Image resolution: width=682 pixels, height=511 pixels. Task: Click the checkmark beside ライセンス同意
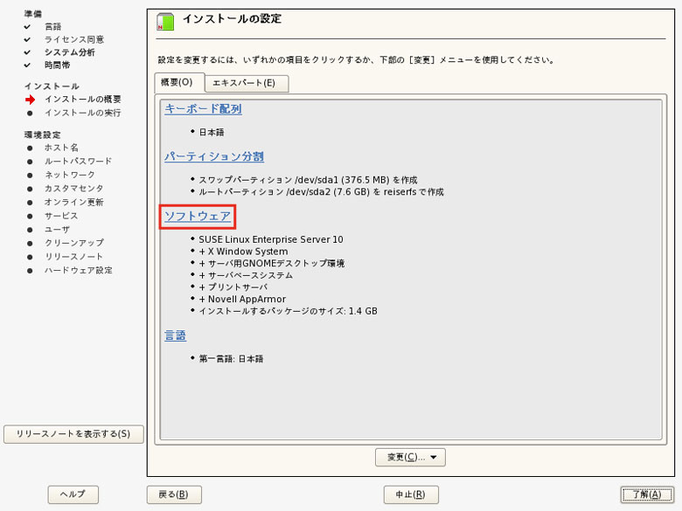27,39
